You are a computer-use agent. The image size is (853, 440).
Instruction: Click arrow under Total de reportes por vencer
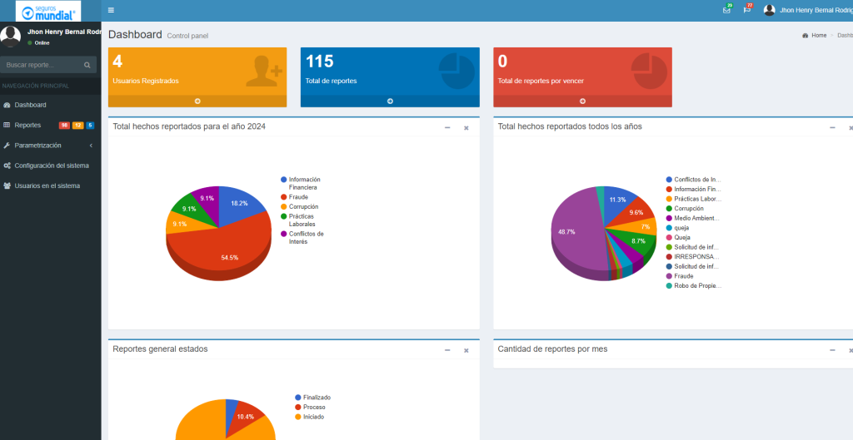point(582,101)
